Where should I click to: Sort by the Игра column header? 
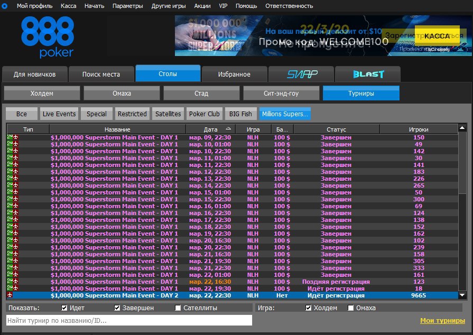pyautogui.click(x=253, y=129)
